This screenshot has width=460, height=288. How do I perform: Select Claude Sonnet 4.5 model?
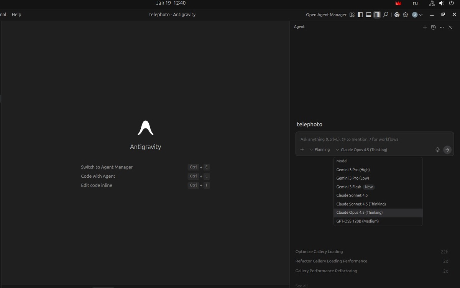pyautogui.click(x=378, y=195)
